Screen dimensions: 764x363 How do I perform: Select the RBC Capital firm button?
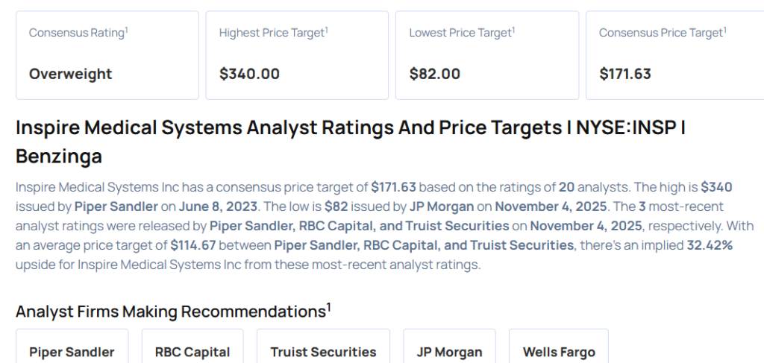coord(192,351)
